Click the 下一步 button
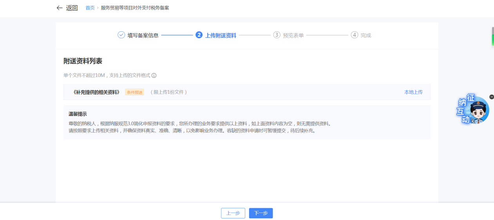The image size is (494, 220). click(261, 213)
